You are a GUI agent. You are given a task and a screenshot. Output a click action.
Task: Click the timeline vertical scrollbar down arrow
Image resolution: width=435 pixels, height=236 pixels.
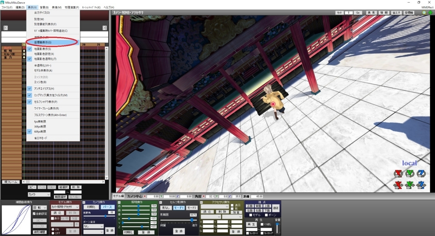coord(107,178)
